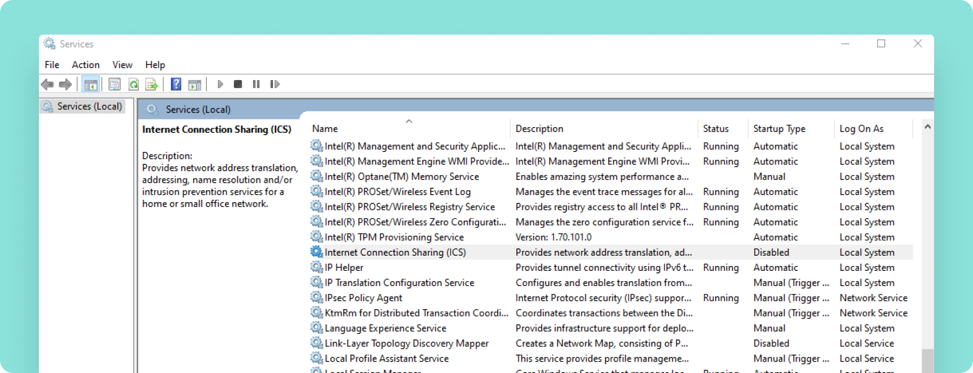This screenshot has width=973, height=373.
Task: Click the Manual (Trigger ... startup type of IP Translation Configuration Service
Action: tap(791, 283)
